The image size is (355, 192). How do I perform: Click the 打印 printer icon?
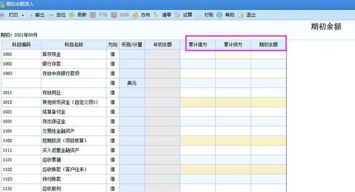point(2,15)
